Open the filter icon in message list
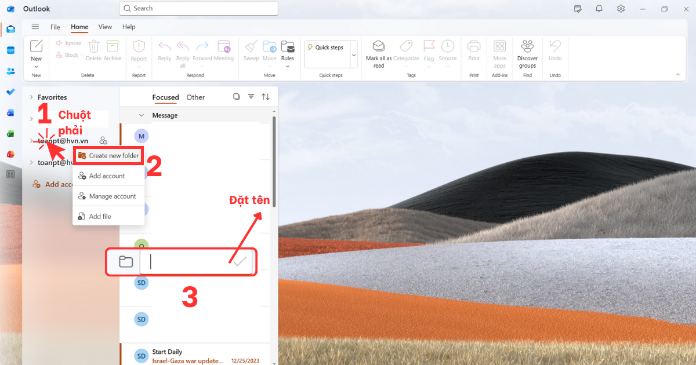Viewport: 696px width, 365px height. click(251, 97)
